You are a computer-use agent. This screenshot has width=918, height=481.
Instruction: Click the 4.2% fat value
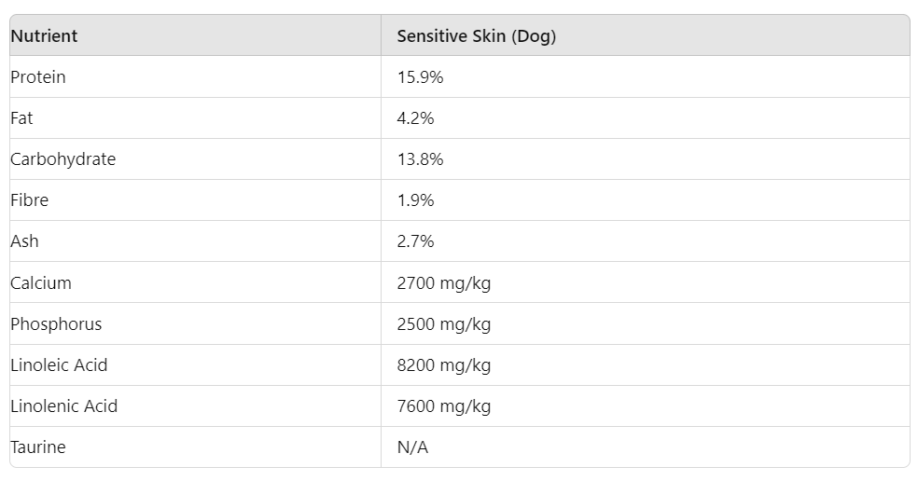point(415,118)
